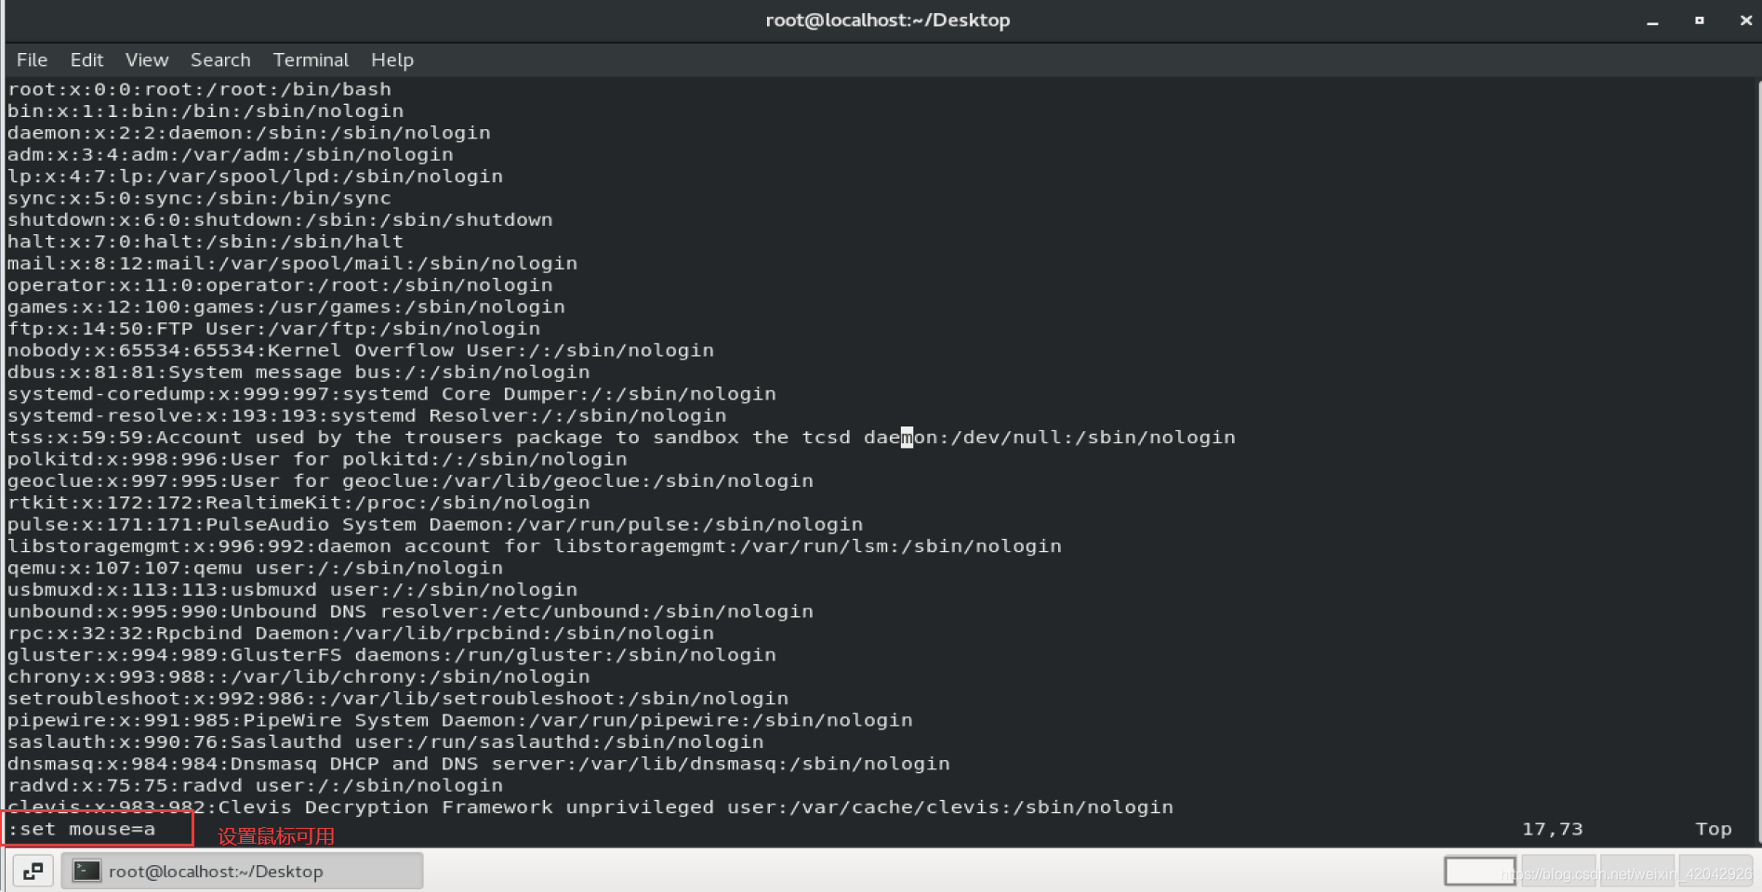
Task: Click the ':set mouse=a' command line
Action: tap(82, 829)
